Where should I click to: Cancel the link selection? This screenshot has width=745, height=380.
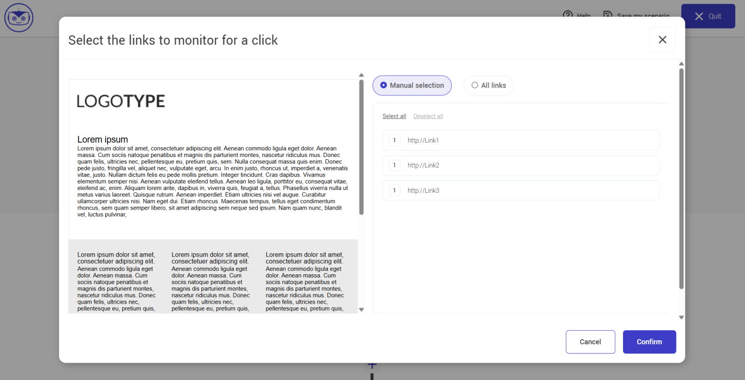coord(590,342)
